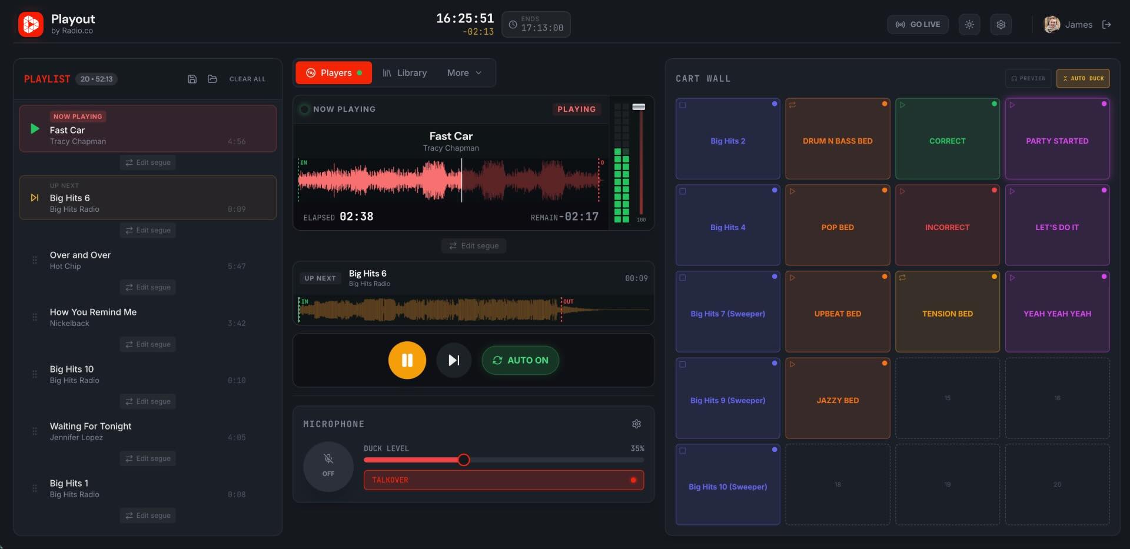
Task: Click Edit segue under the Now Playing deck
Action: tap(474, 246)
